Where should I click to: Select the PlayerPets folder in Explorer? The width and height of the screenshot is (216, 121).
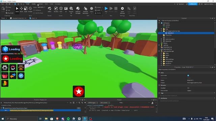click(x=168, y=35)
